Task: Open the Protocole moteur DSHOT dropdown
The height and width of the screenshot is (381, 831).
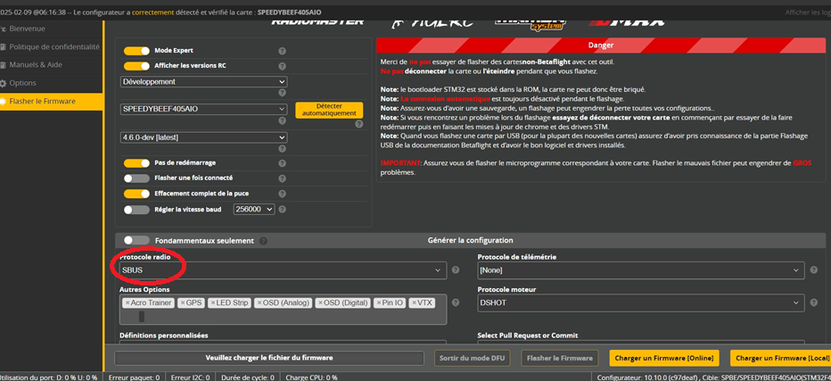Action: pyautogui.click(x=640, y=303)
